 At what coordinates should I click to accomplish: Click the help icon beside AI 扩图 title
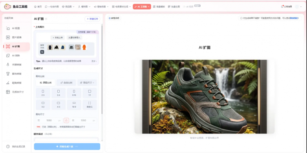(x=46, y=19)
